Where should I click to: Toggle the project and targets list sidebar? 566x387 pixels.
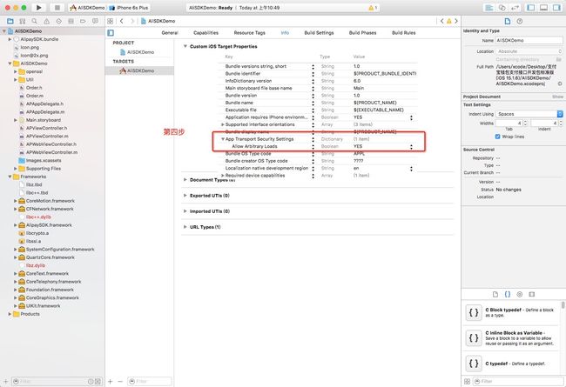tap(111, 33)
